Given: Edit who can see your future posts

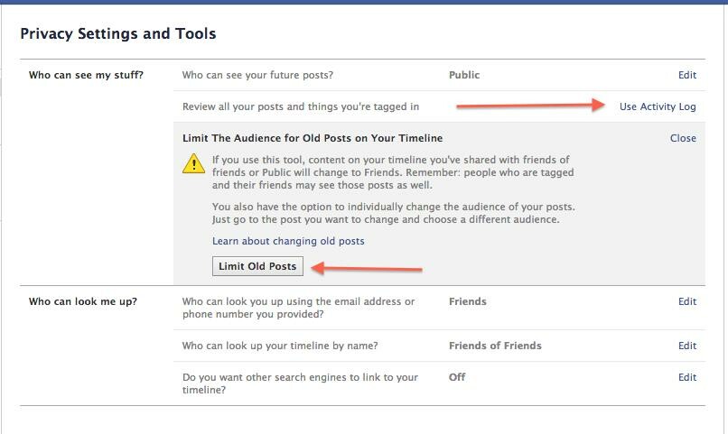Looking at the screenshot, I should 687,75.
